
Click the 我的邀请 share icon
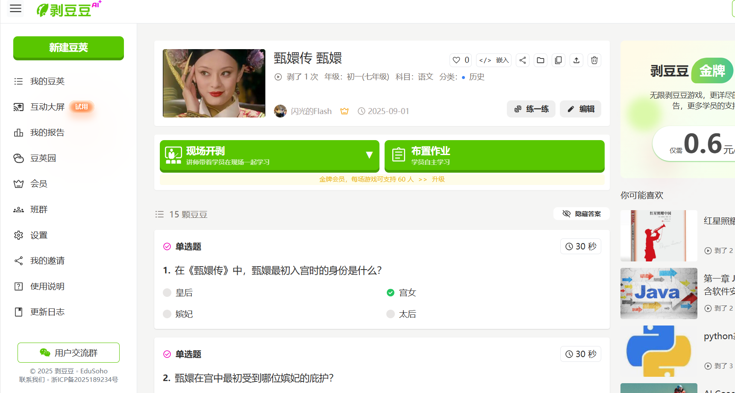pyautogui.click(x=18, y=261)
